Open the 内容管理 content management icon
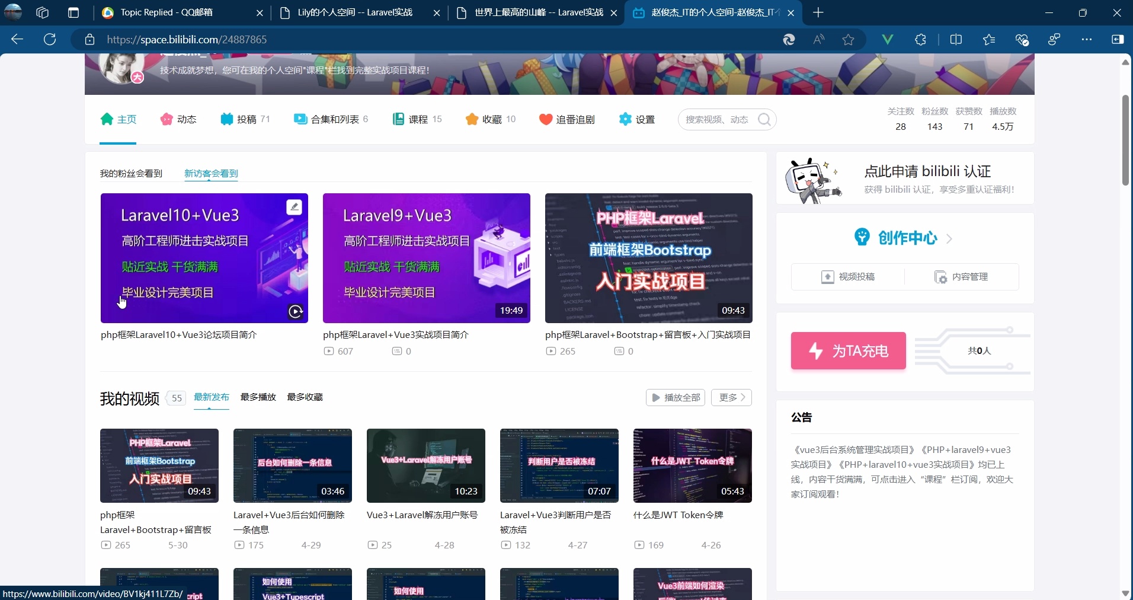 pos(941,277)
